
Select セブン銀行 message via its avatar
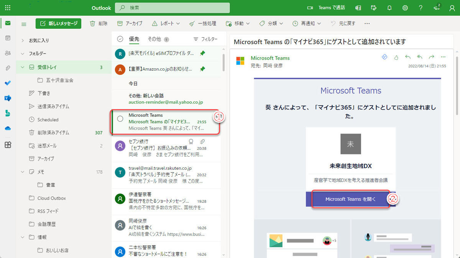pos(120,146)
